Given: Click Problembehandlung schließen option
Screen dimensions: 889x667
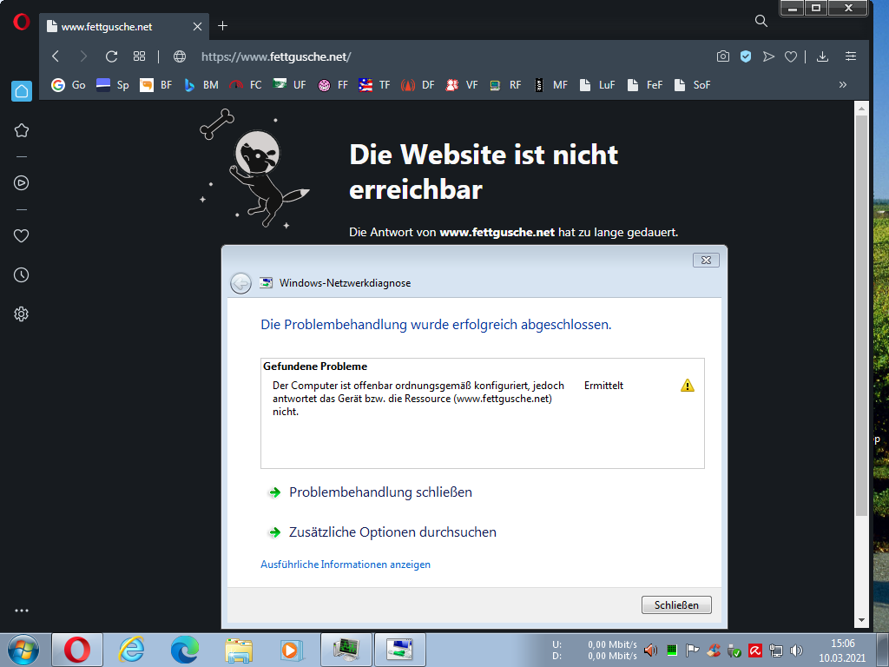Looking at the screenshot, I should click(380, 492).
